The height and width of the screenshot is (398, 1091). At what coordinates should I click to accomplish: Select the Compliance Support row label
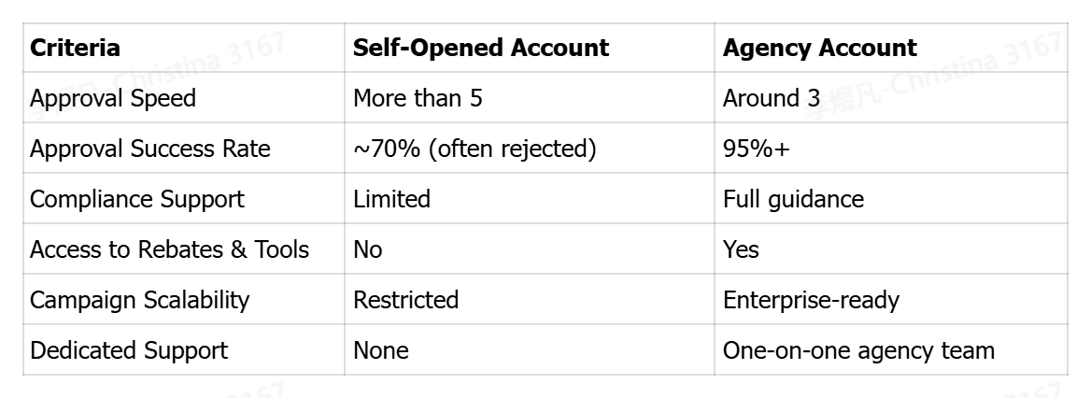pos(137,199)
